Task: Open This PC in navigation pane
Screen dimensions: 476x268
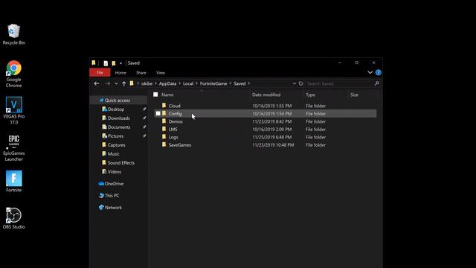Action: [x=109, y=195]
